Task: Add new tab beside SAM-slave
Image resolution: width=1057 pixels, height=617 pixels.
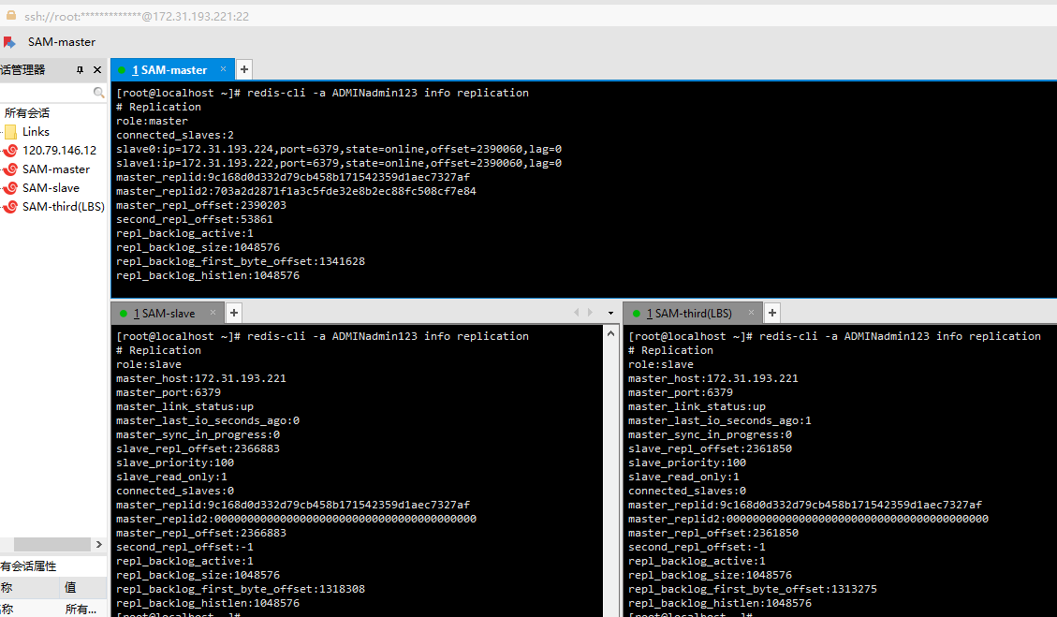Action: (234, 313)
